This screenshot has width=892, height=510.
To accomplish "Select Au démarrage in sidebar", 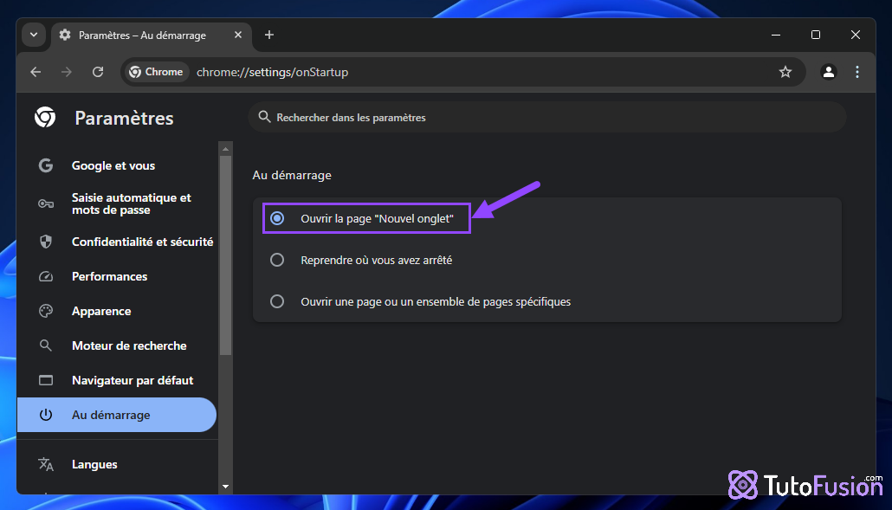I will coord(117,415).
